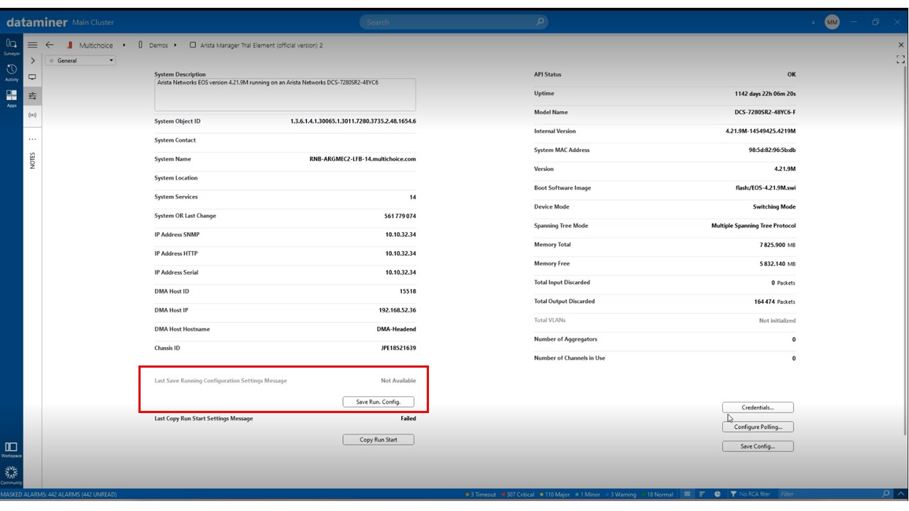The image size is (909, 511).
Task: Close the element card with X
Action: tap(901, 45)
